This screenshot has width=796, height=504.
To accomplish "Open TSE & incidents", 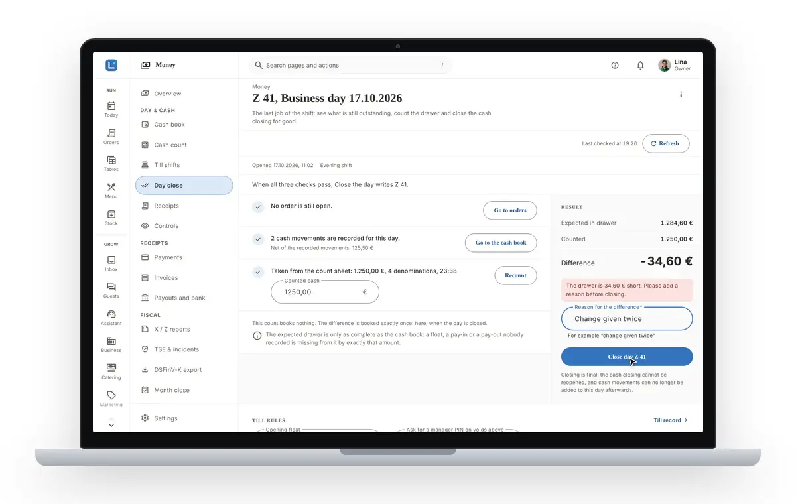I will 184,349.
